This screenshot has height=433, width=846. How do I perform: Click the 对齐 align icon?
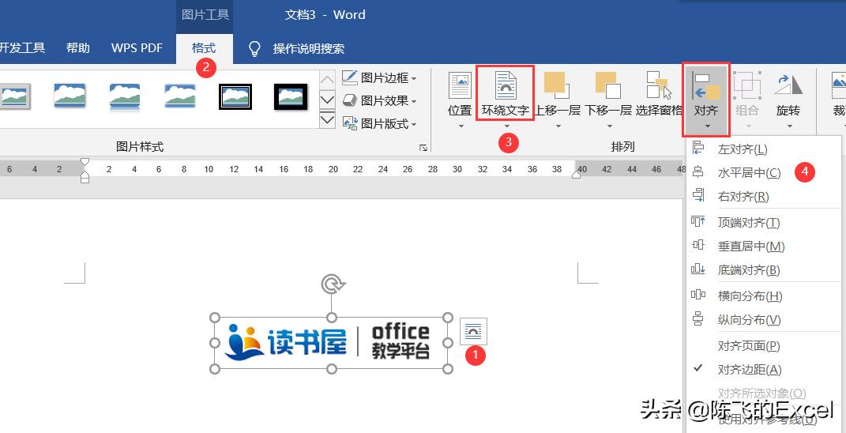706,85
